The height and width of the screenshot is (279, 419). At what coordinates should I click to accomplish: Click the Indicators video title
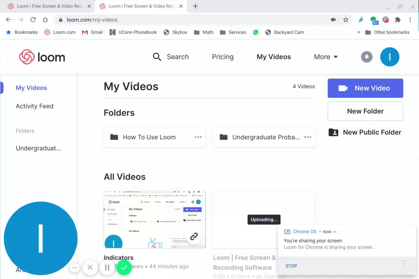pos(118,257)
